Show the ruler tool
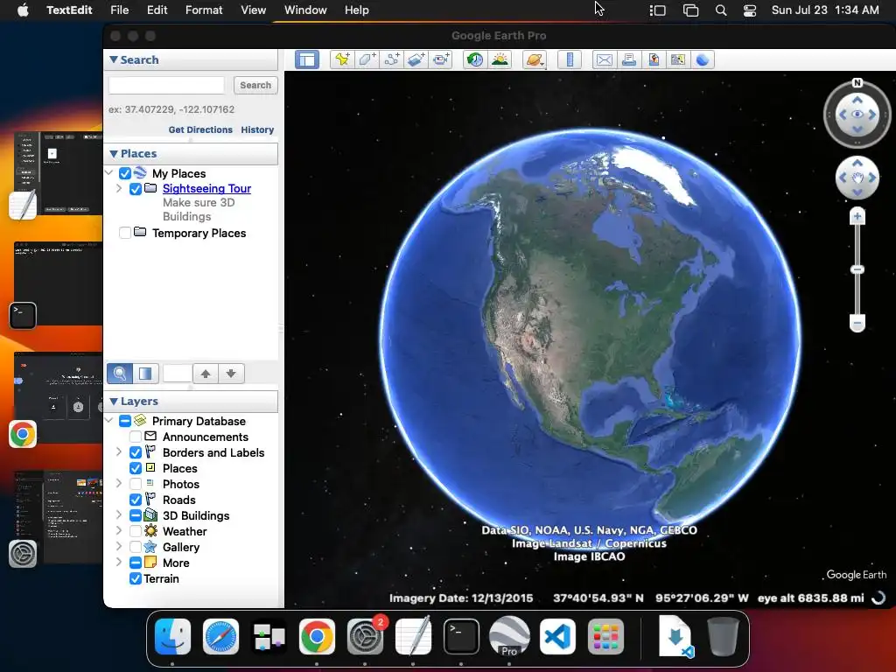Screen dimensions: 896x672 570,60
